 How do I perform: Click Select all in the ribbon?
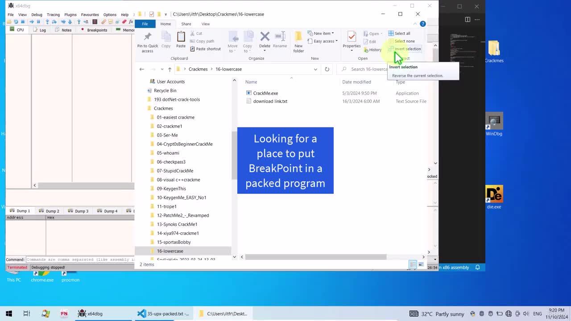(399, 33)
